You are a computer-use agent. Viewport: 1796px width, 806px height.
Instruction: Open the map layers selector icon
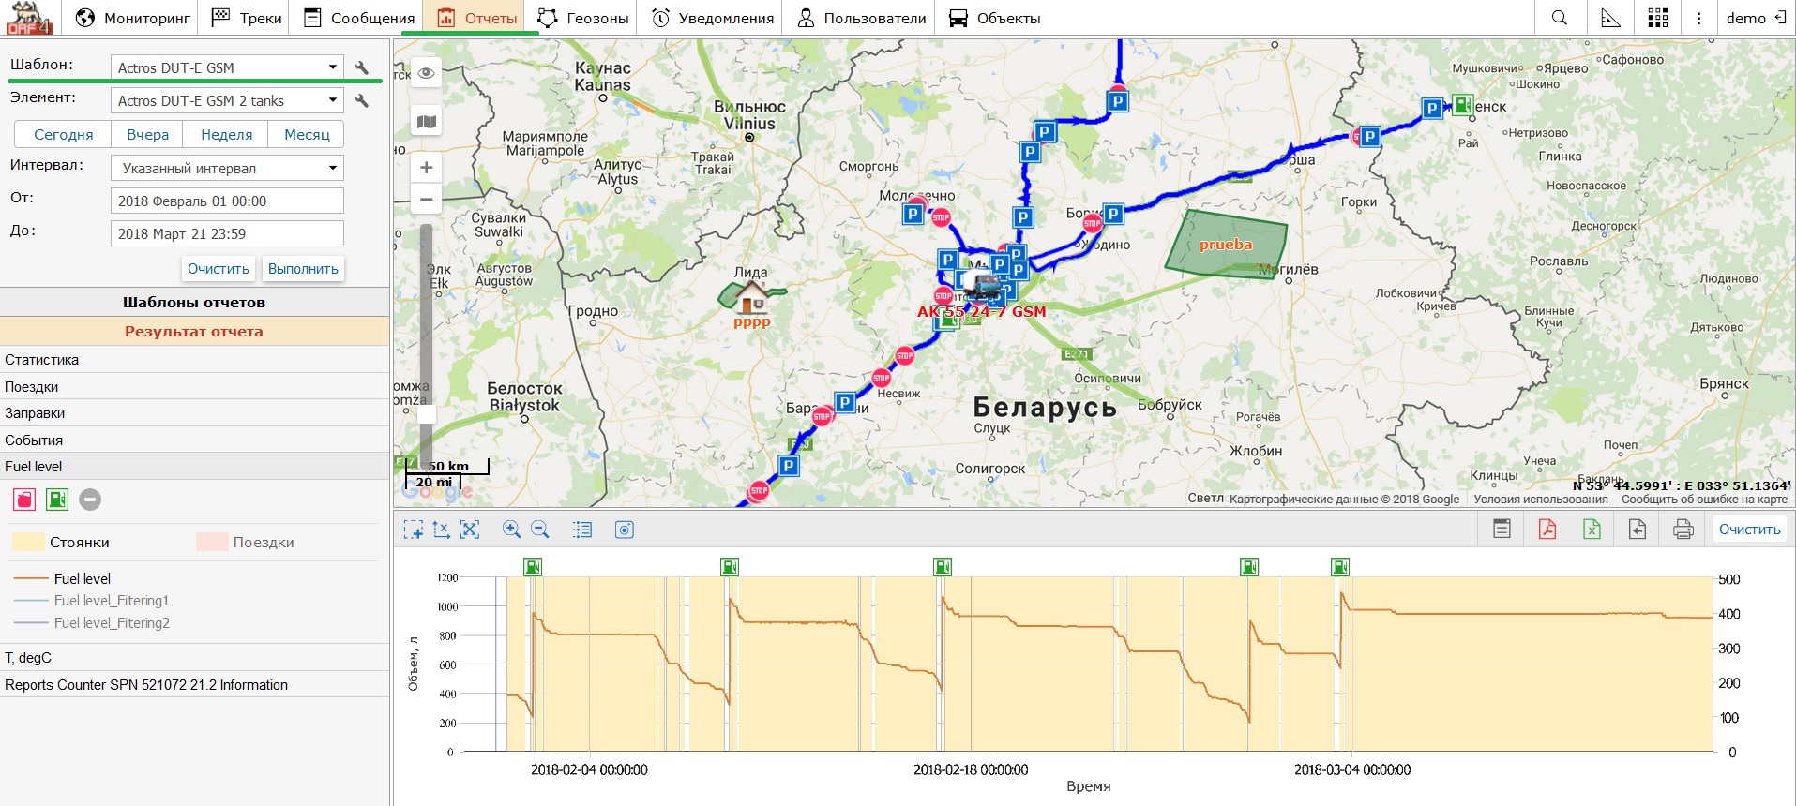(x=427, y=122)
